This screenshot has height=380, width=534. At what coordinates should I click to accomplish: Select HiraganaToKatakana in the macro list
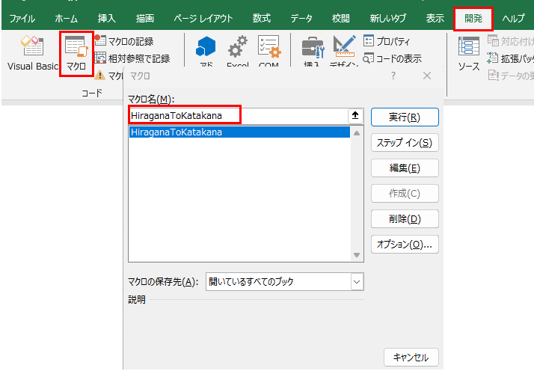(x=177, y=132)
